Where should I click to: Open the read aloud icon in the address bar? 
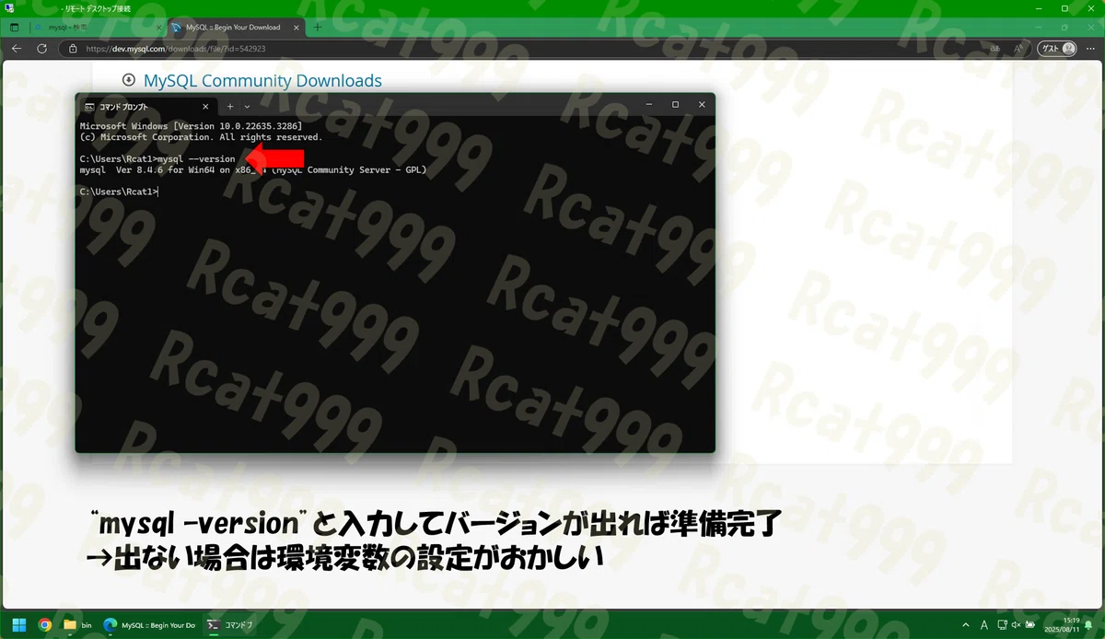click(1018, 49)
